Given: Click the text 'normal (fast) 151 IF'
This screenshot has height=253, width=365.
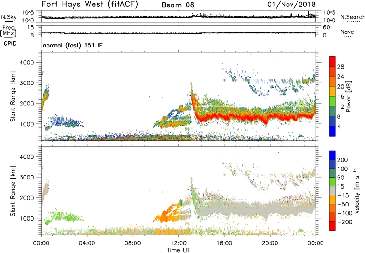Looking at the screenshot, I should pos(73,45).
